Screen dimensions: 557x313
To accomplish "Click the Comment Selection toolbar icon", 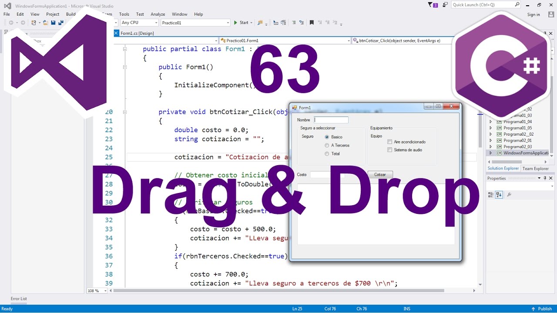I will [294, 23].
